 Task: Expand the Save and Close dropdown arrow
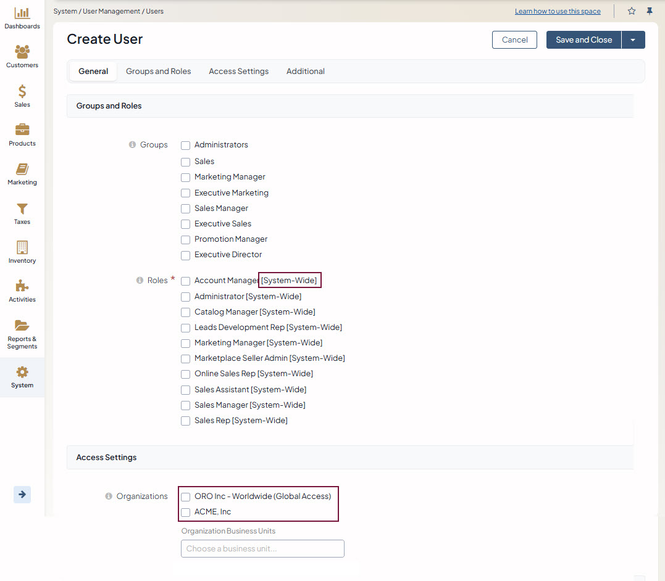[x=633, y=40]
